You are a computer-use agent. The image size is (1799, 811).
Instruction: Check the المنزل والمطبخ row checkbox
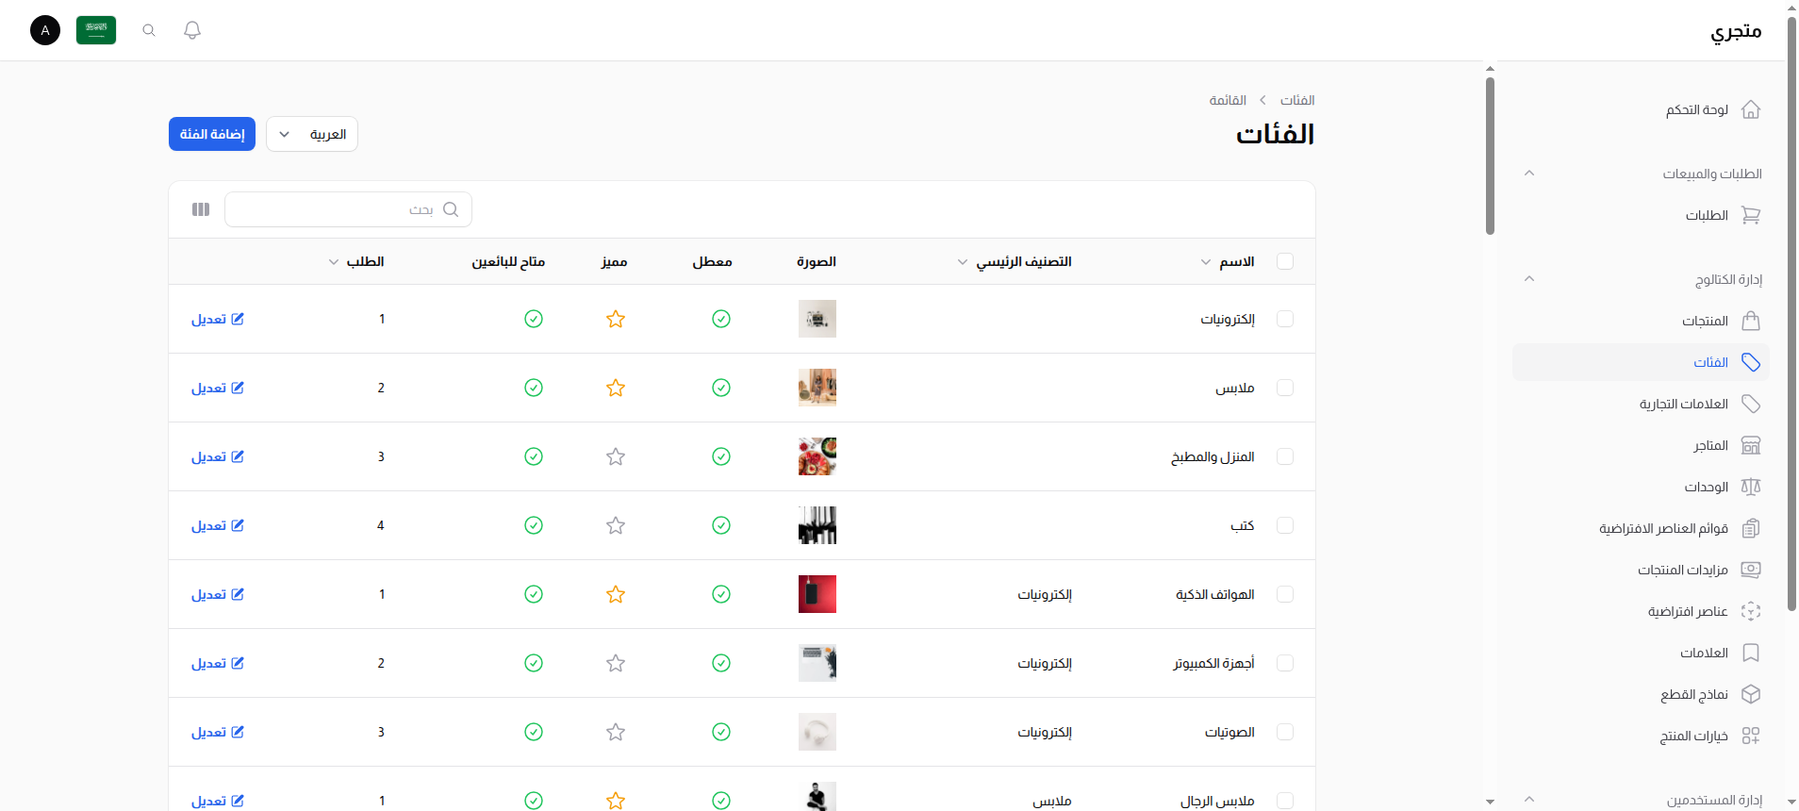[x=1284, y=456]
